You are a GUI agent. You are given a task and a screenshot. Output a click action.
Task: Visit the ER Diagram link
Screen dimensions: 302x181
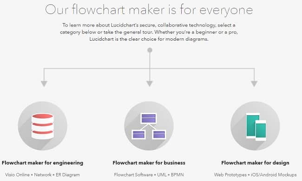coord(68,175)
